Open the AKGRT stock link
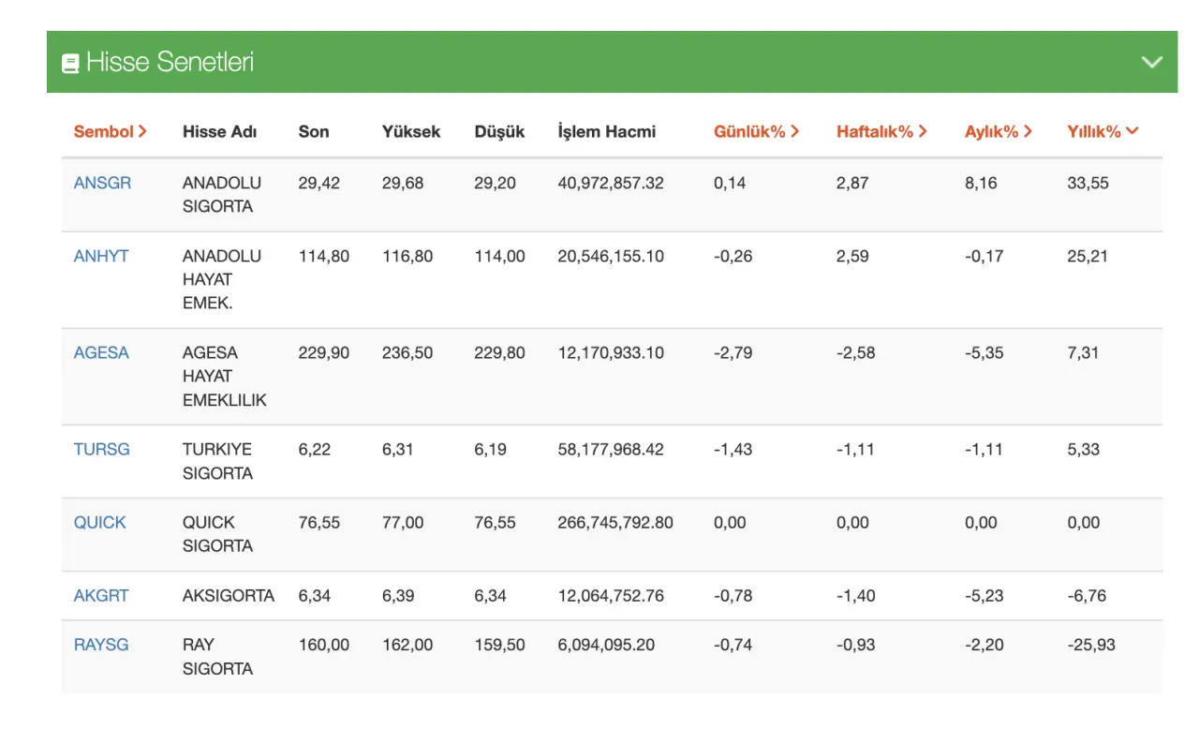The height and width of the screenshot is (744, 1199). click(101, 596)
